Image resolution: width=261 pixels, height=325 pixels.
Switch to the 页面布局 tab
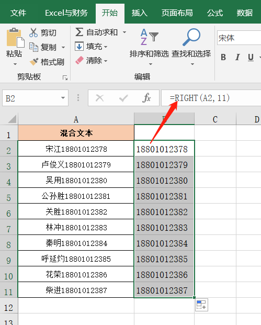[x=177, y=13]
